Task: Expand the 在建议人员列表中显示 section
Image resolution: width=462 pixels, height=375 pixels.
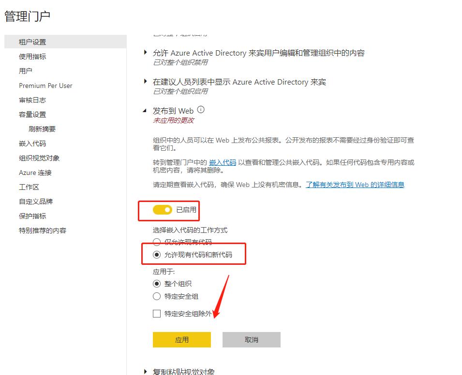Action: pyautogui.click(x=144, y=82)
